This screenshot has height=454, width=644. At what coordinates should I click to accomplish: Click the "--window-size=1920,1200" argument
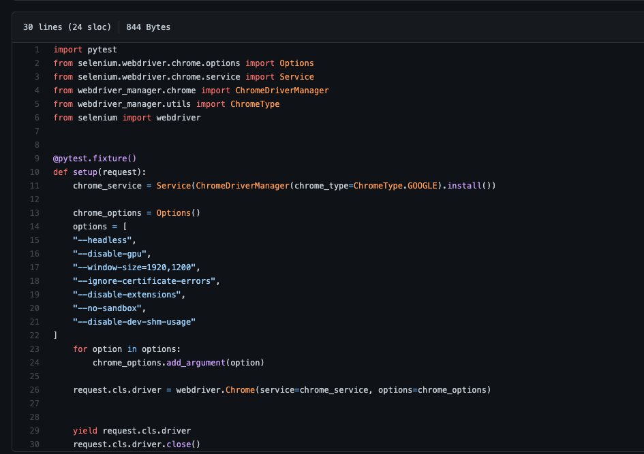[136, 267]
